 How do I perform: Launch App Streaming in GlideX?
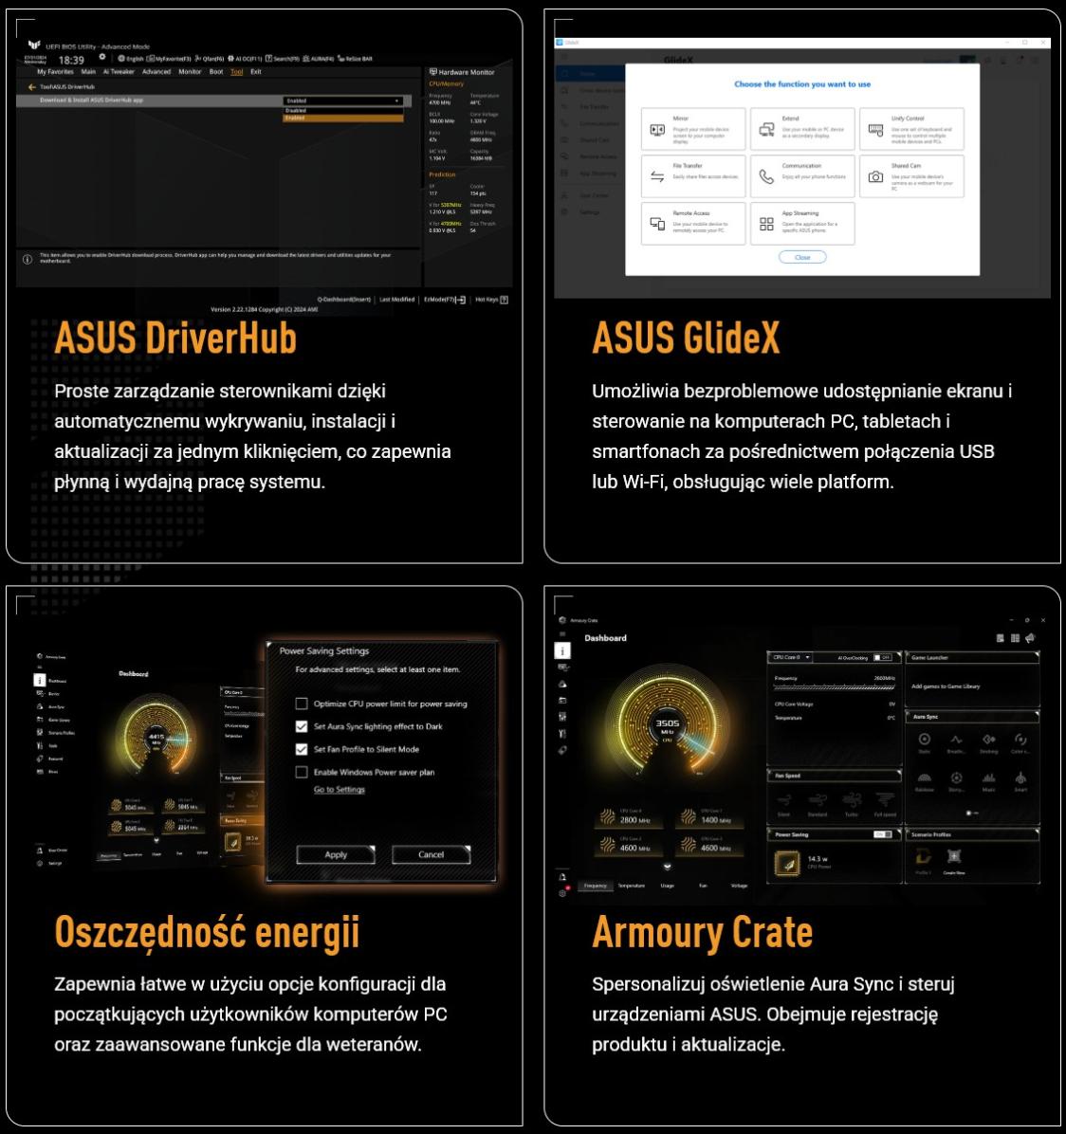[802, 224]
